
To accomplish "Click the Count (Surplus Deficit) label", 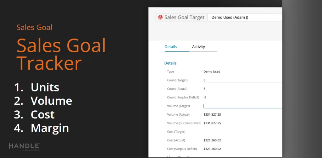I will [183, 97].
